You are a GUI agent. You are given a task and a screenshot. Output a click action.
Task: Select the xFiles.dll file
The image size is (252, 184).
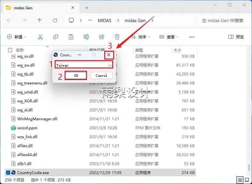pyautogui.click(x=25, y=146)
